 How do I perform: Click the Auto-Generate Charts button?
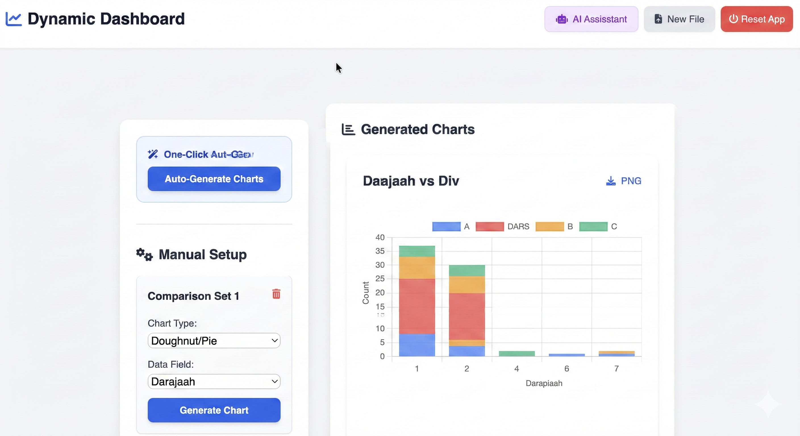pyautogui.click(x=214, y=179)
